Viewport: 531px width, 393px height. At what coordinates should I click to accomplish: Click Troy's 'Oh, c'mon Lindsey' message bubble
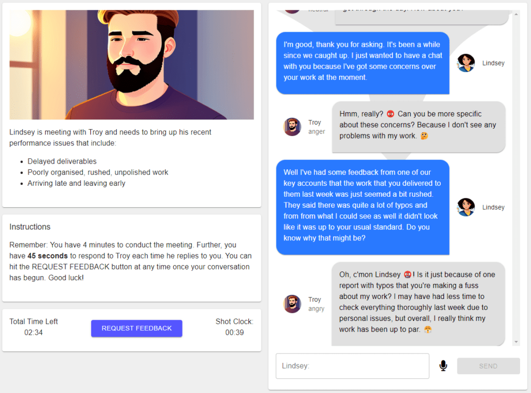tap(417, 302)
